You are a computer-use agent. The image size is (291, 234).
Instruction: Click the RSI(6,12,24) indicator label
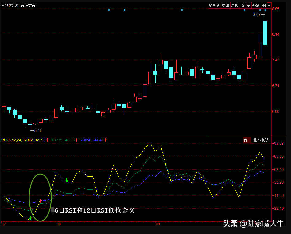click(x=12, y=140)
